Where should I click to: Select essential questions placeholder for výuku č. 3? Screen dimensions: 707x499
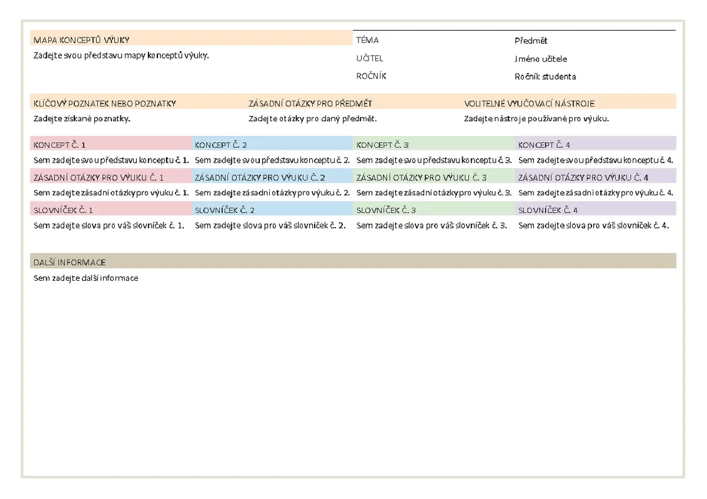(x=433, y=193)
